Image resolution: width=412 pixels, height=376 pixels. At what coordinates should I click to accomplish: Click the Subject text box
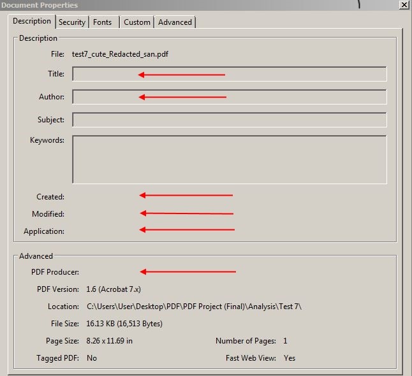pyautogui.click(x=230, y=120)
